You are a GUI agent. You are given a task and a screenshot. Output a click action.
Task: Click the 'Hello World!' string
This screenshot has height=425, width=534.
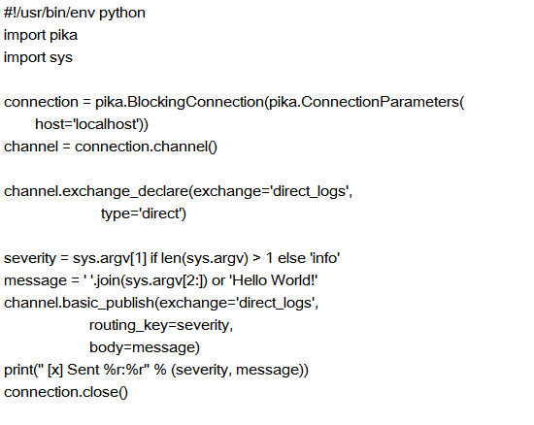(274, 280)
